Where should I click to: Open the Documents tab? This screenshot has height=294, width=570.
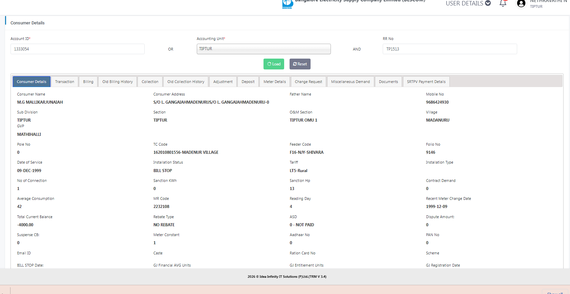pyautogui.click(x=388, y=82)
